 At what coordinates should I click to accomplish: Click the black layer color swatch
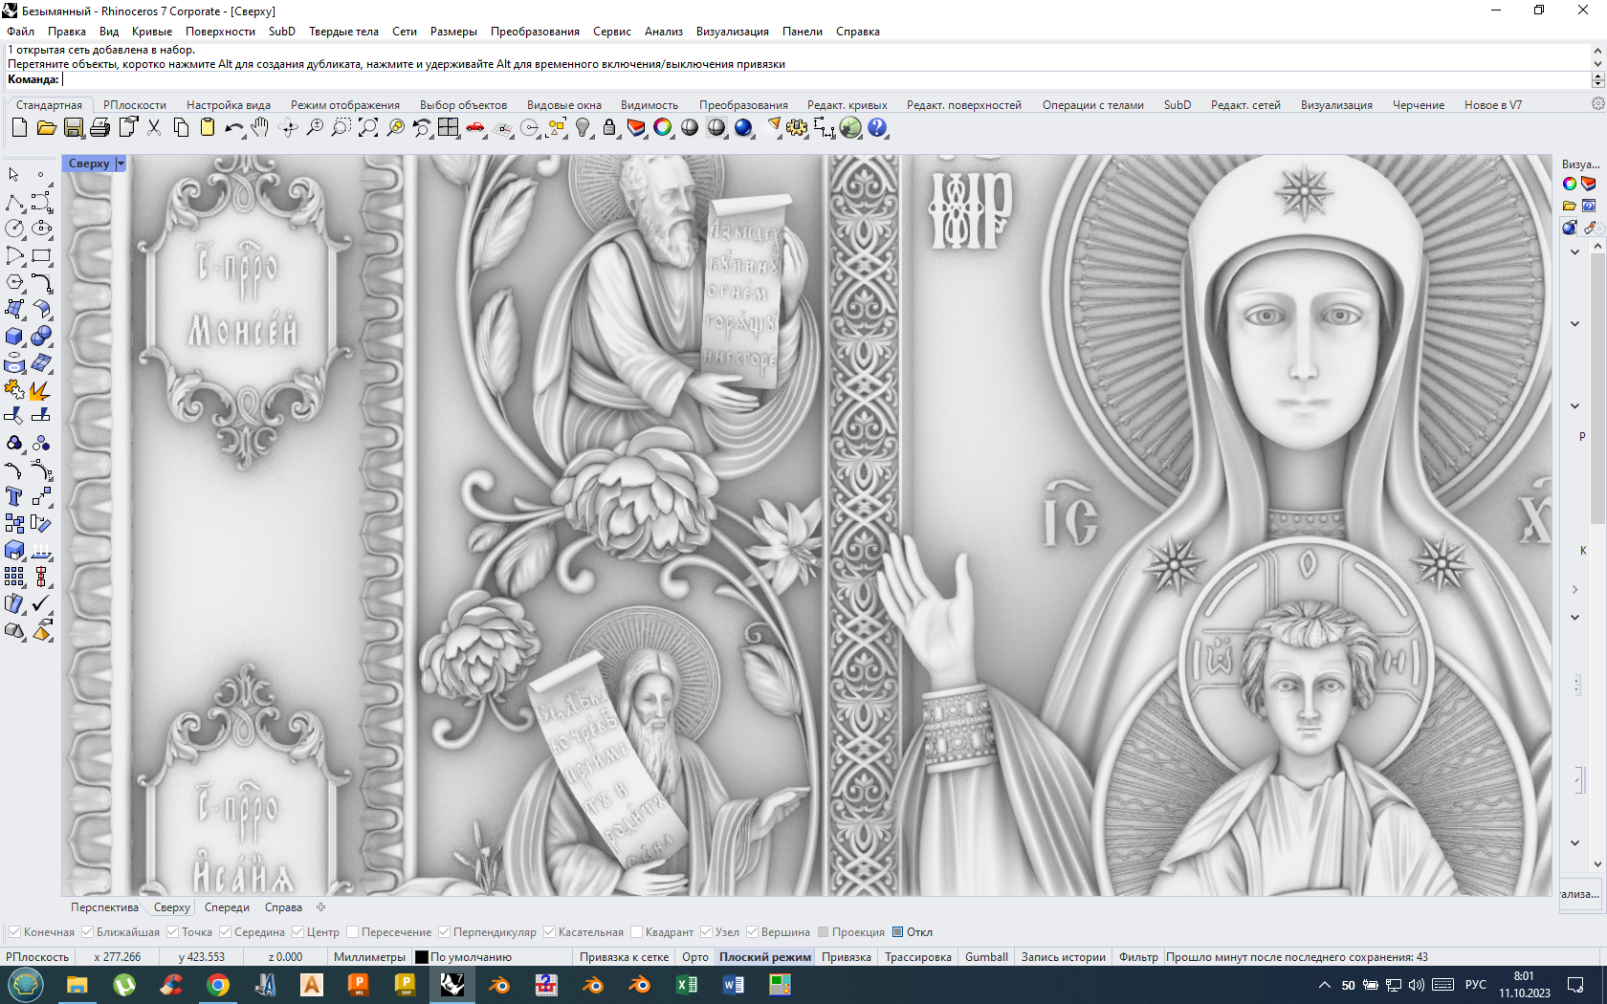click(x=422, y=957)
